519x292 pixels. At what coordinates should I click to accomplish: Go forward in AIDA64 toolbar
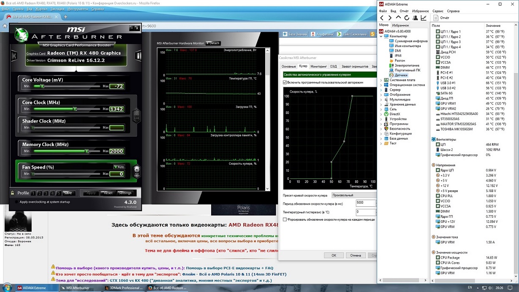pos(390,18)
